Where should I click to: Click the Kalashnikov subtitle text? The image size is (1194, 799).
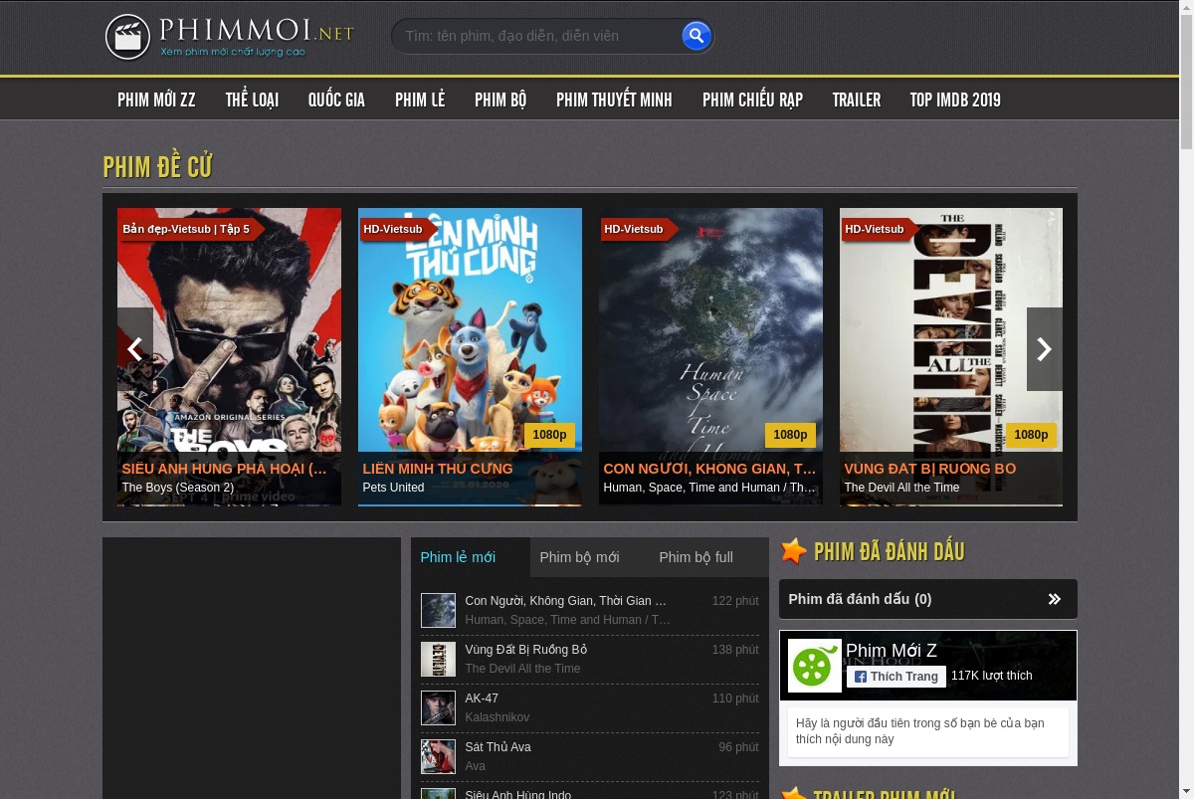pos(497,717)
